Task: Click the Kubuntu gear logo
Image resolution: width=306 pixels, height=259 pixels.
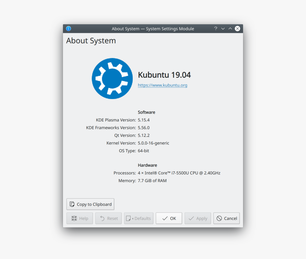Action: pos(112,78)
